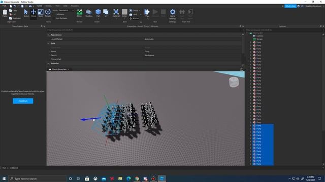
Task: Open the Group dropdown arrow
Action: coord(139,11)
